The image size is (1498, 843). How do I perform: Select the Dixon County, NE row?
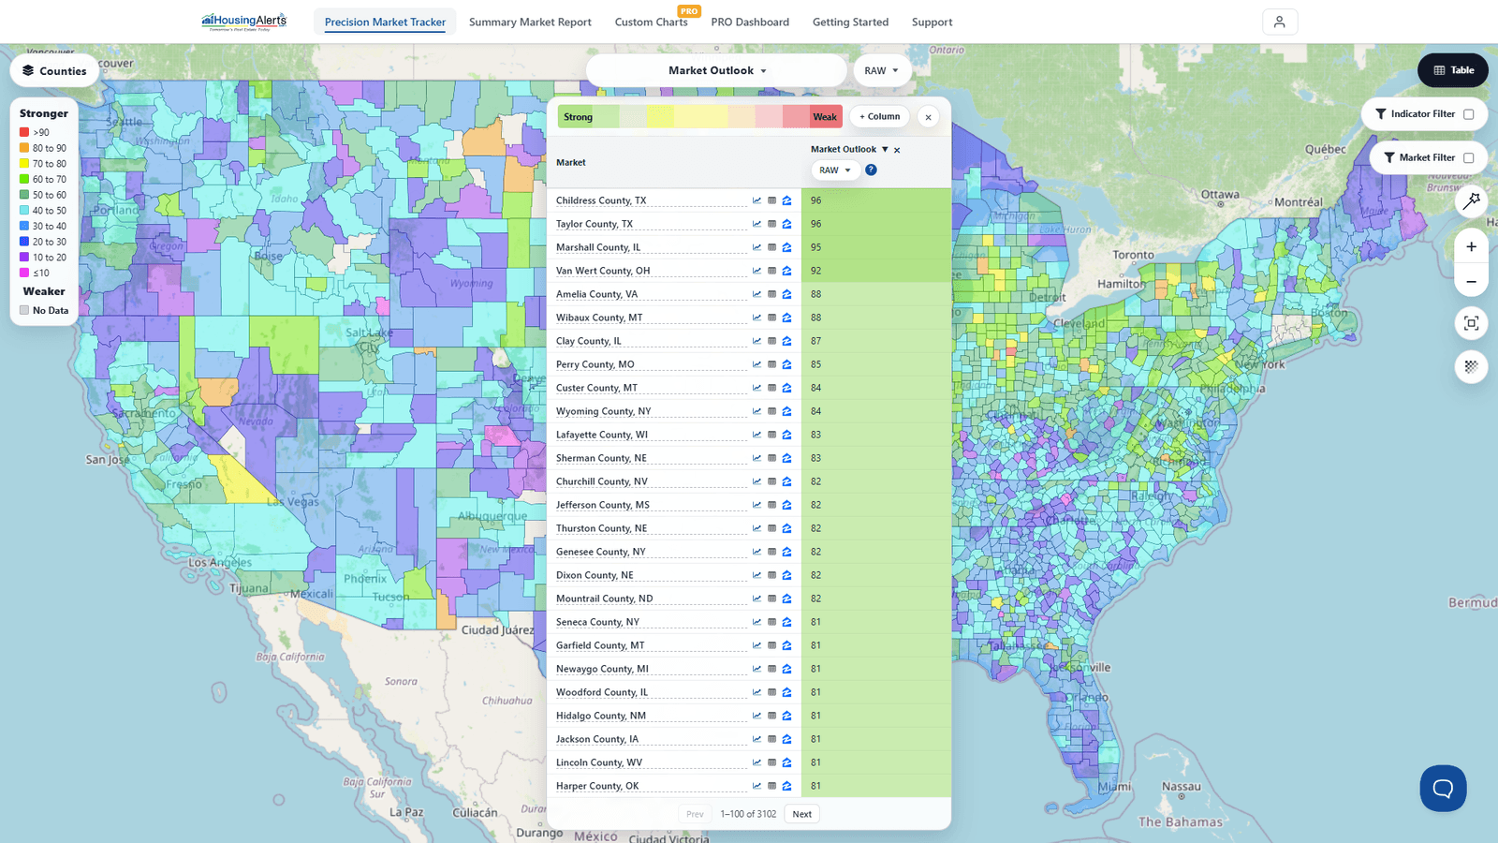click(x=749, y=575)
